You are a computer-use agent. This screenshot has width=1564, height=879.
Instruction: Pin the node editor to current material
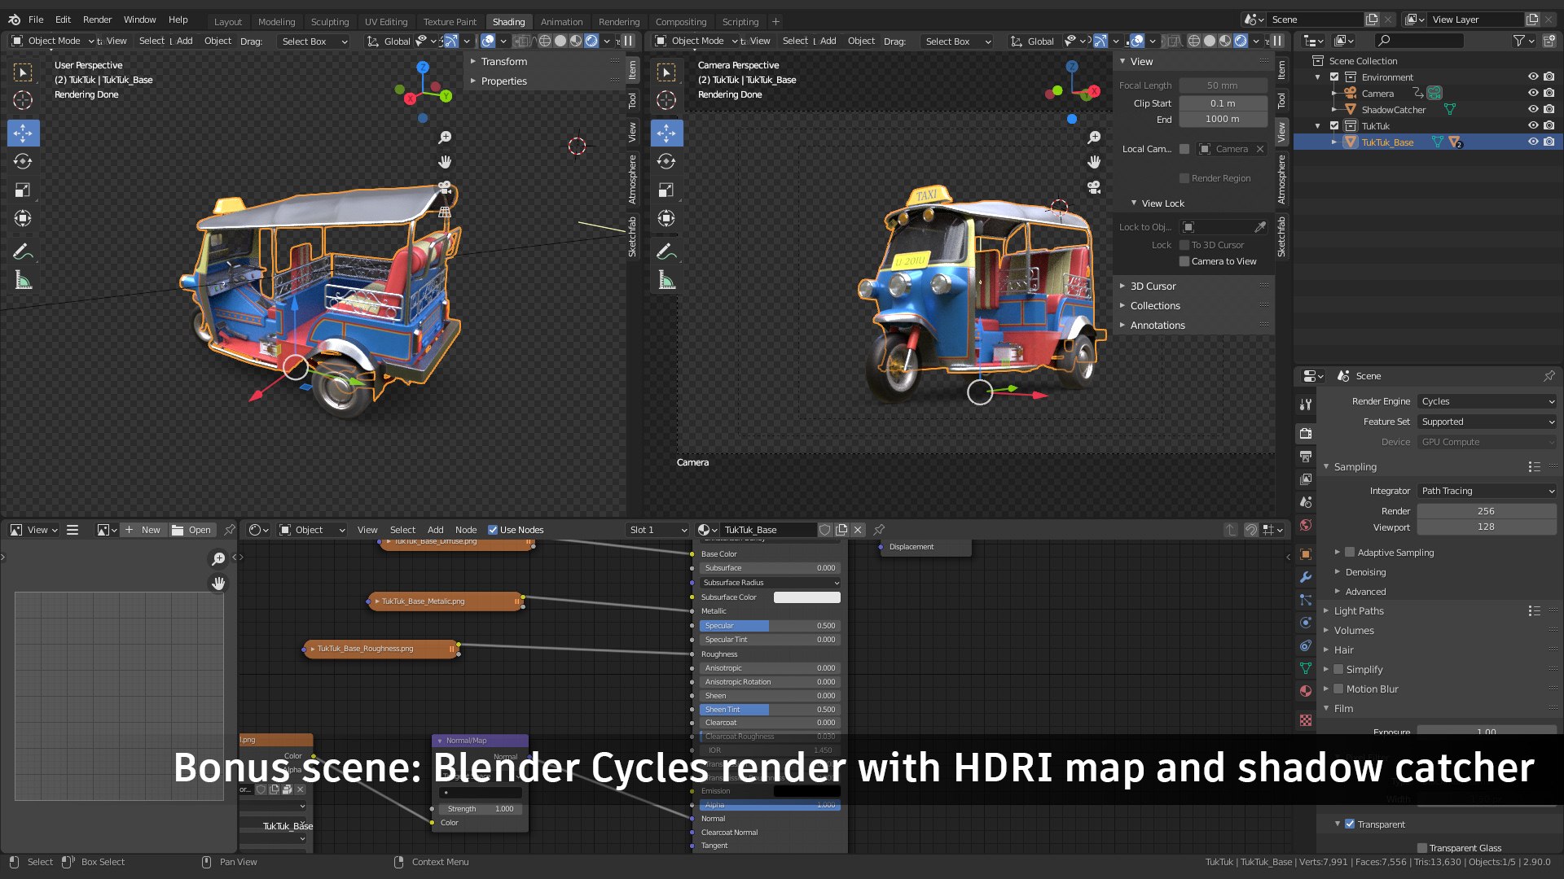tap(879, 530)
